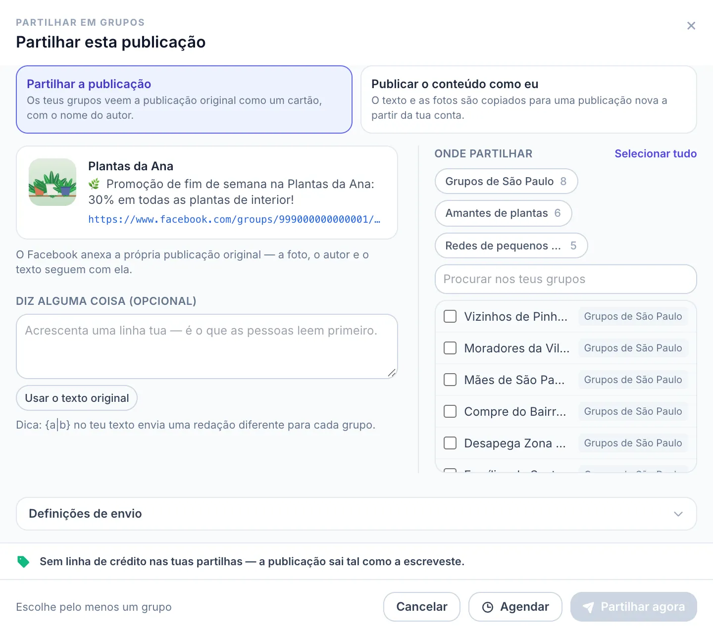Switch to 'Publicar o conteúdo como eu'
The height and width of the screenshot is (633, 713).
(x=529, y=99)
